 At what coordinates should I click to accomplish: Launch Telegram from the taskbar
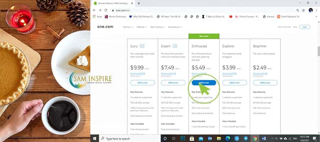coord(246,138)
